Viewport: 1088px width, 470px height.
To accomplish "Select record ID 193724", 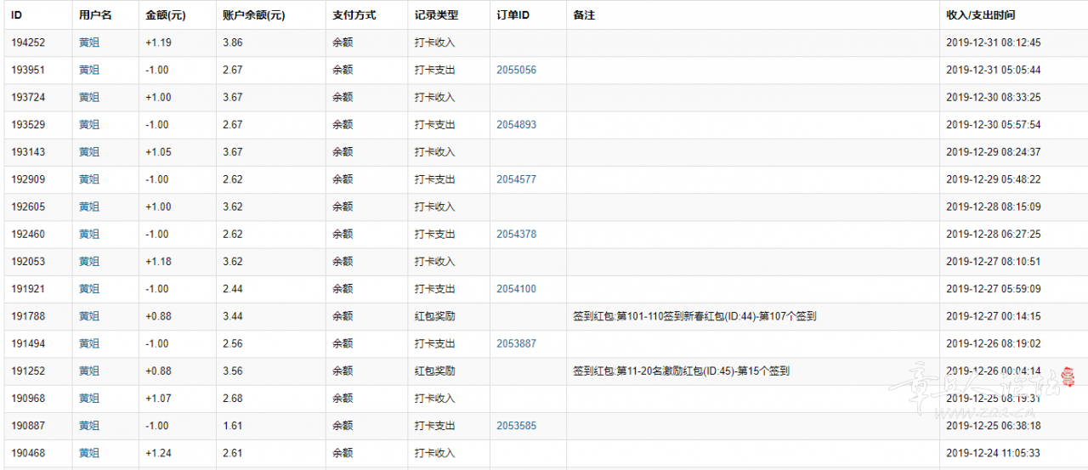I will pos(28,98).
